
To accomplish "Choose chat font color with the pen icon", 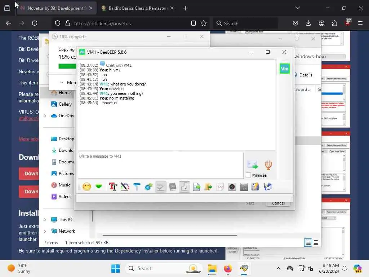I will click(x=125, y=187).
